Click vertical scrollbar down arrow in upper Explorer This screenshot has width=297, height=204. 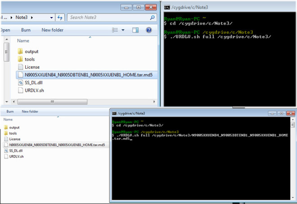pos(7,102)
